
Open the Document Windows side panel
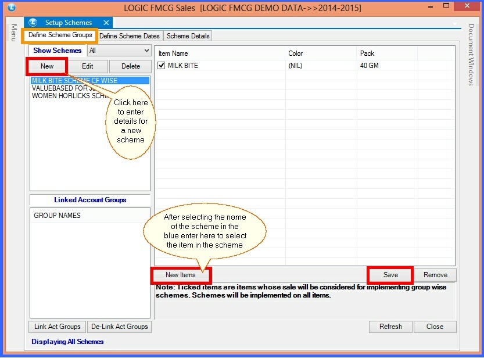471,55
